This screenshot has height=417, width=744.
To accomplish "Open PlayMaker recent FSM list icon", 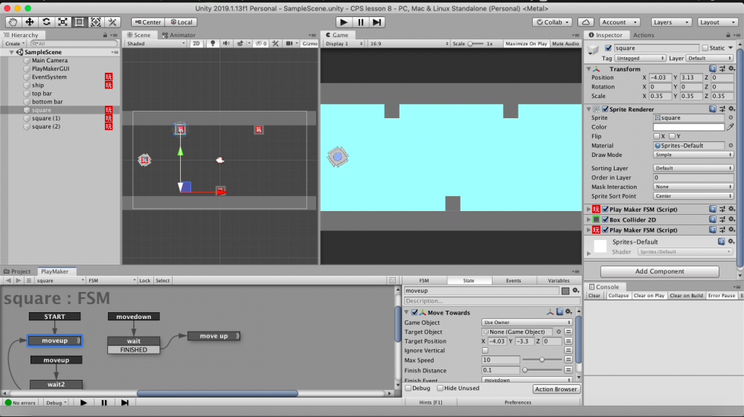I will (x=28, y=280).
